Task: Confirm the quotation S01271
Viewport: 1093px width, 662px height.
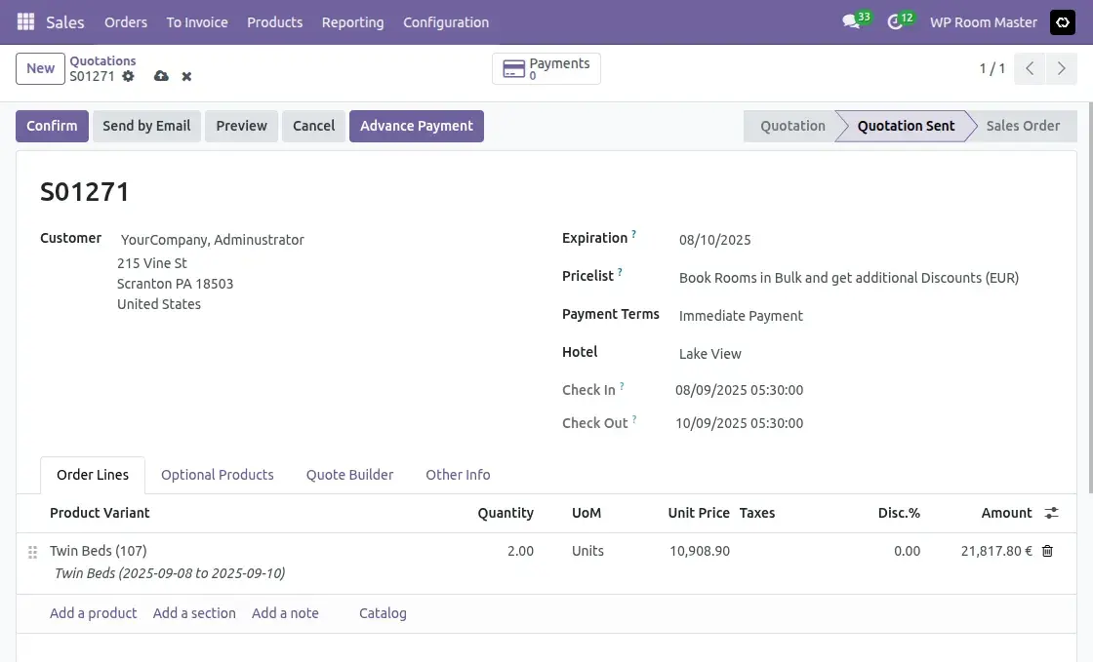Action: (x=52, y=126)
